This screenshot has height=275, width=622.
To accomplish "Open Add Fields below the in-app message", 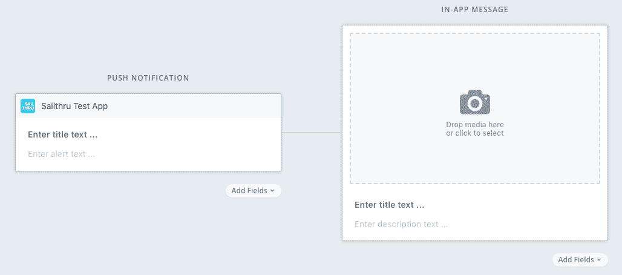I will point(580,260).
